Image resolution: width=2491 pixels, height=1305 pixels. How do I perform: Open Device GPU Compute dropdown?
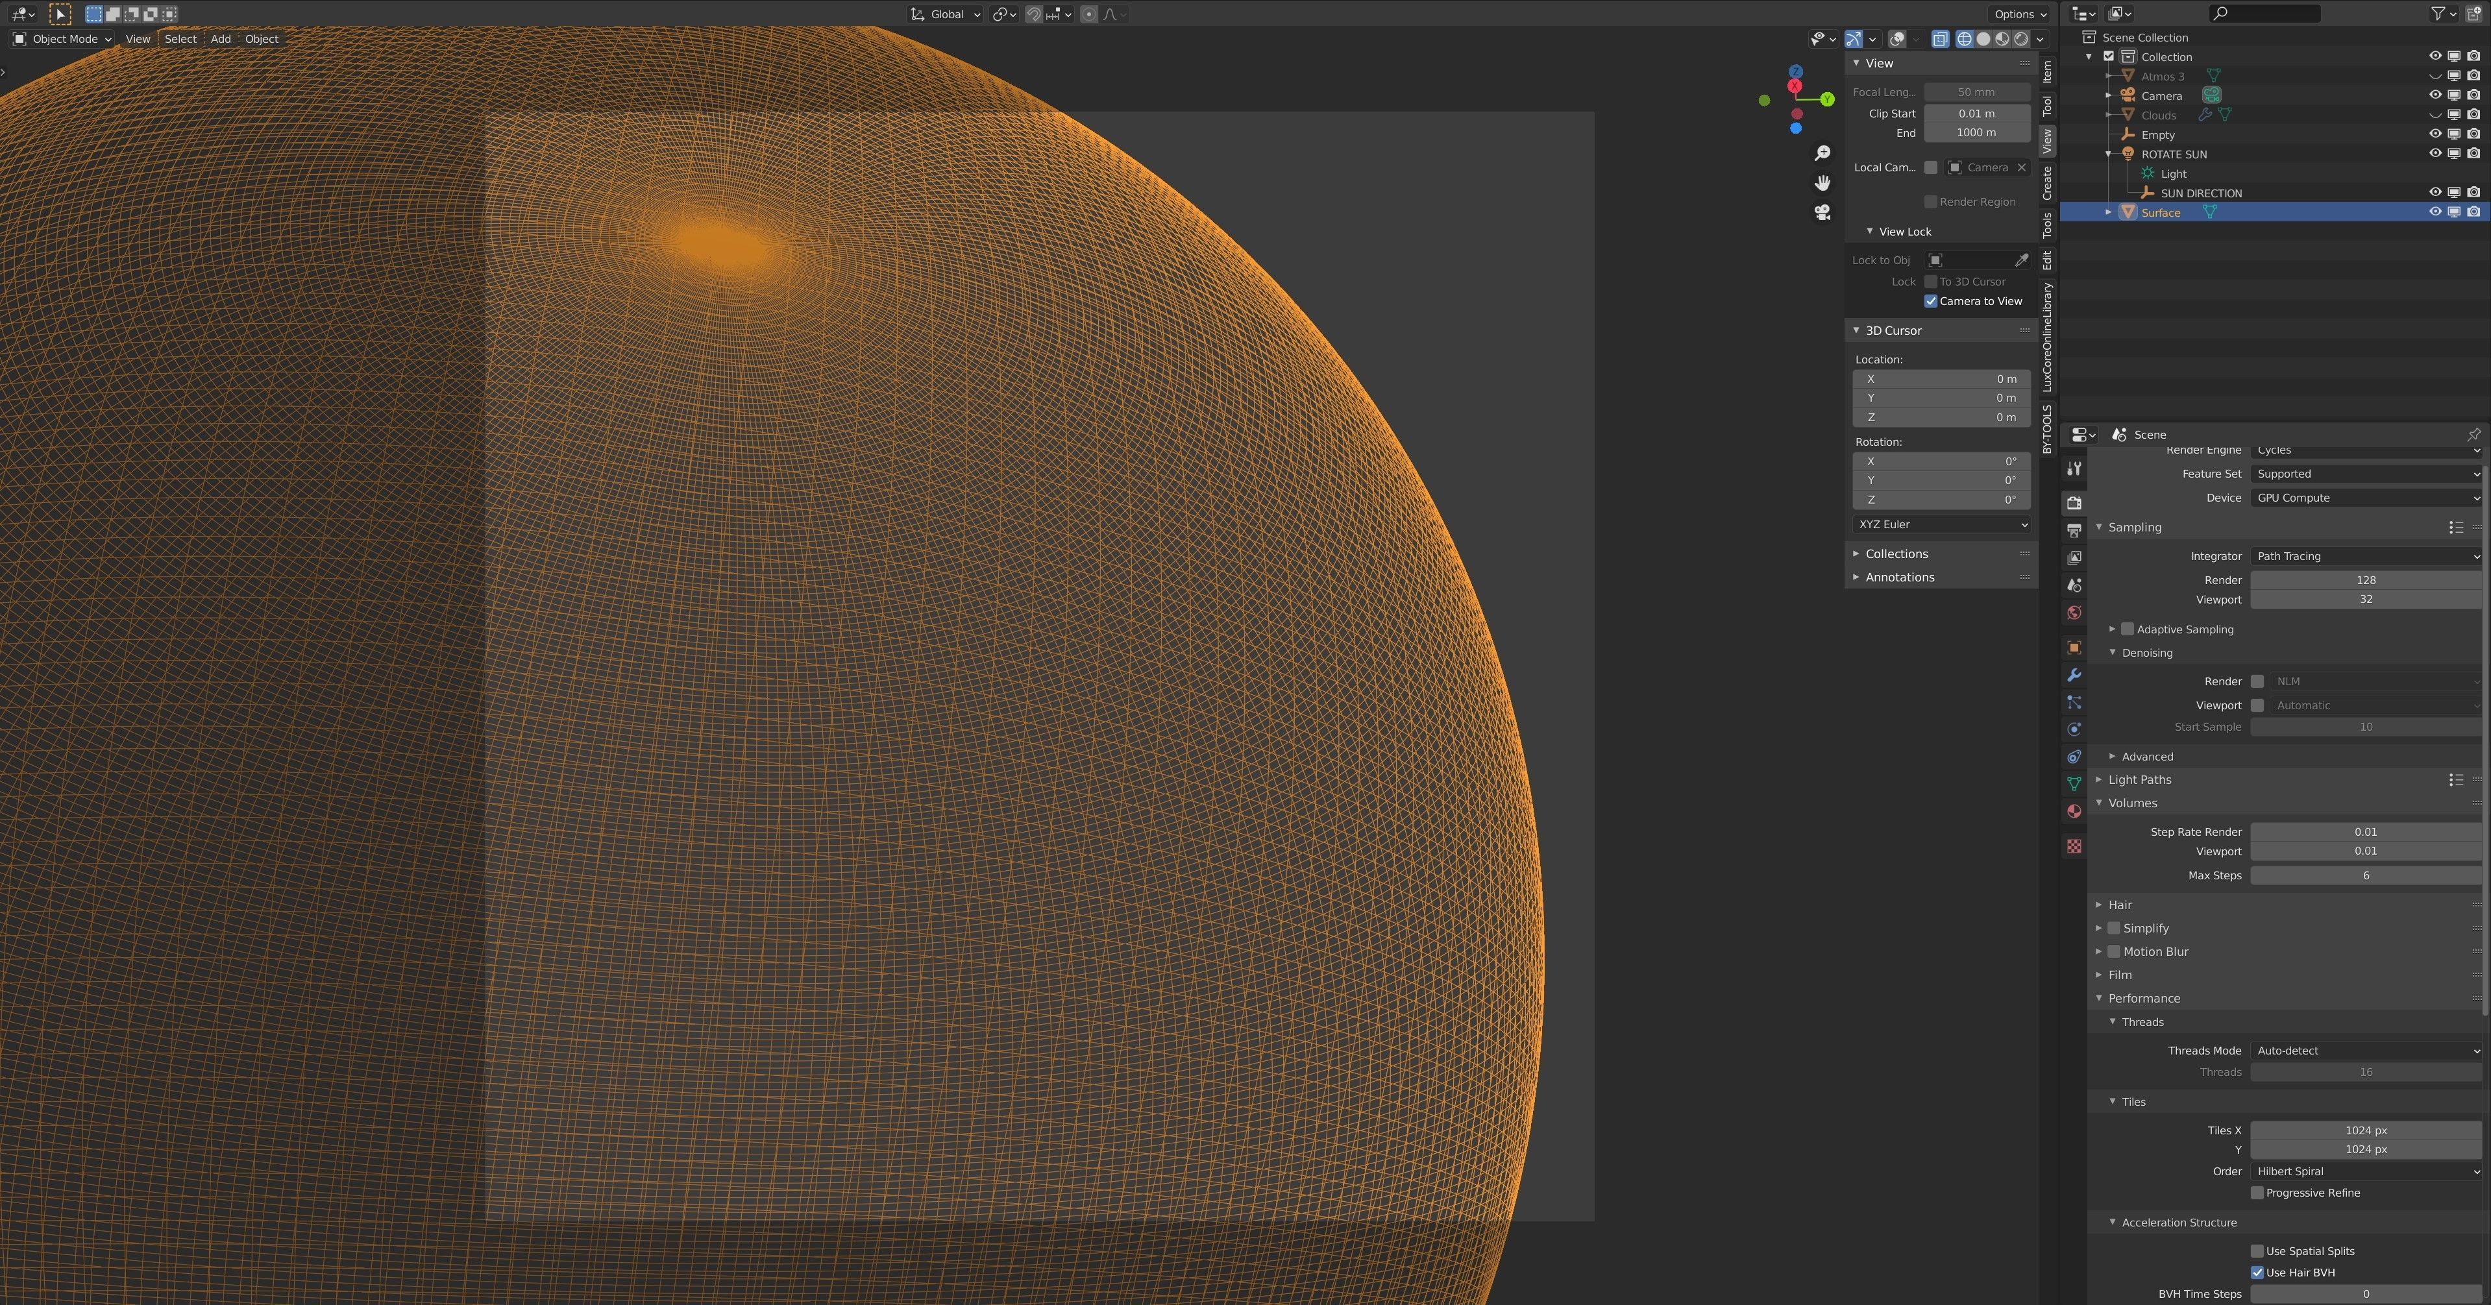point(2367,498)
